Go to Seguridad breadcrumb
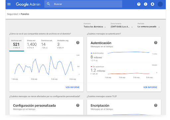Viewport: 170px width, 120px height. 13,14
